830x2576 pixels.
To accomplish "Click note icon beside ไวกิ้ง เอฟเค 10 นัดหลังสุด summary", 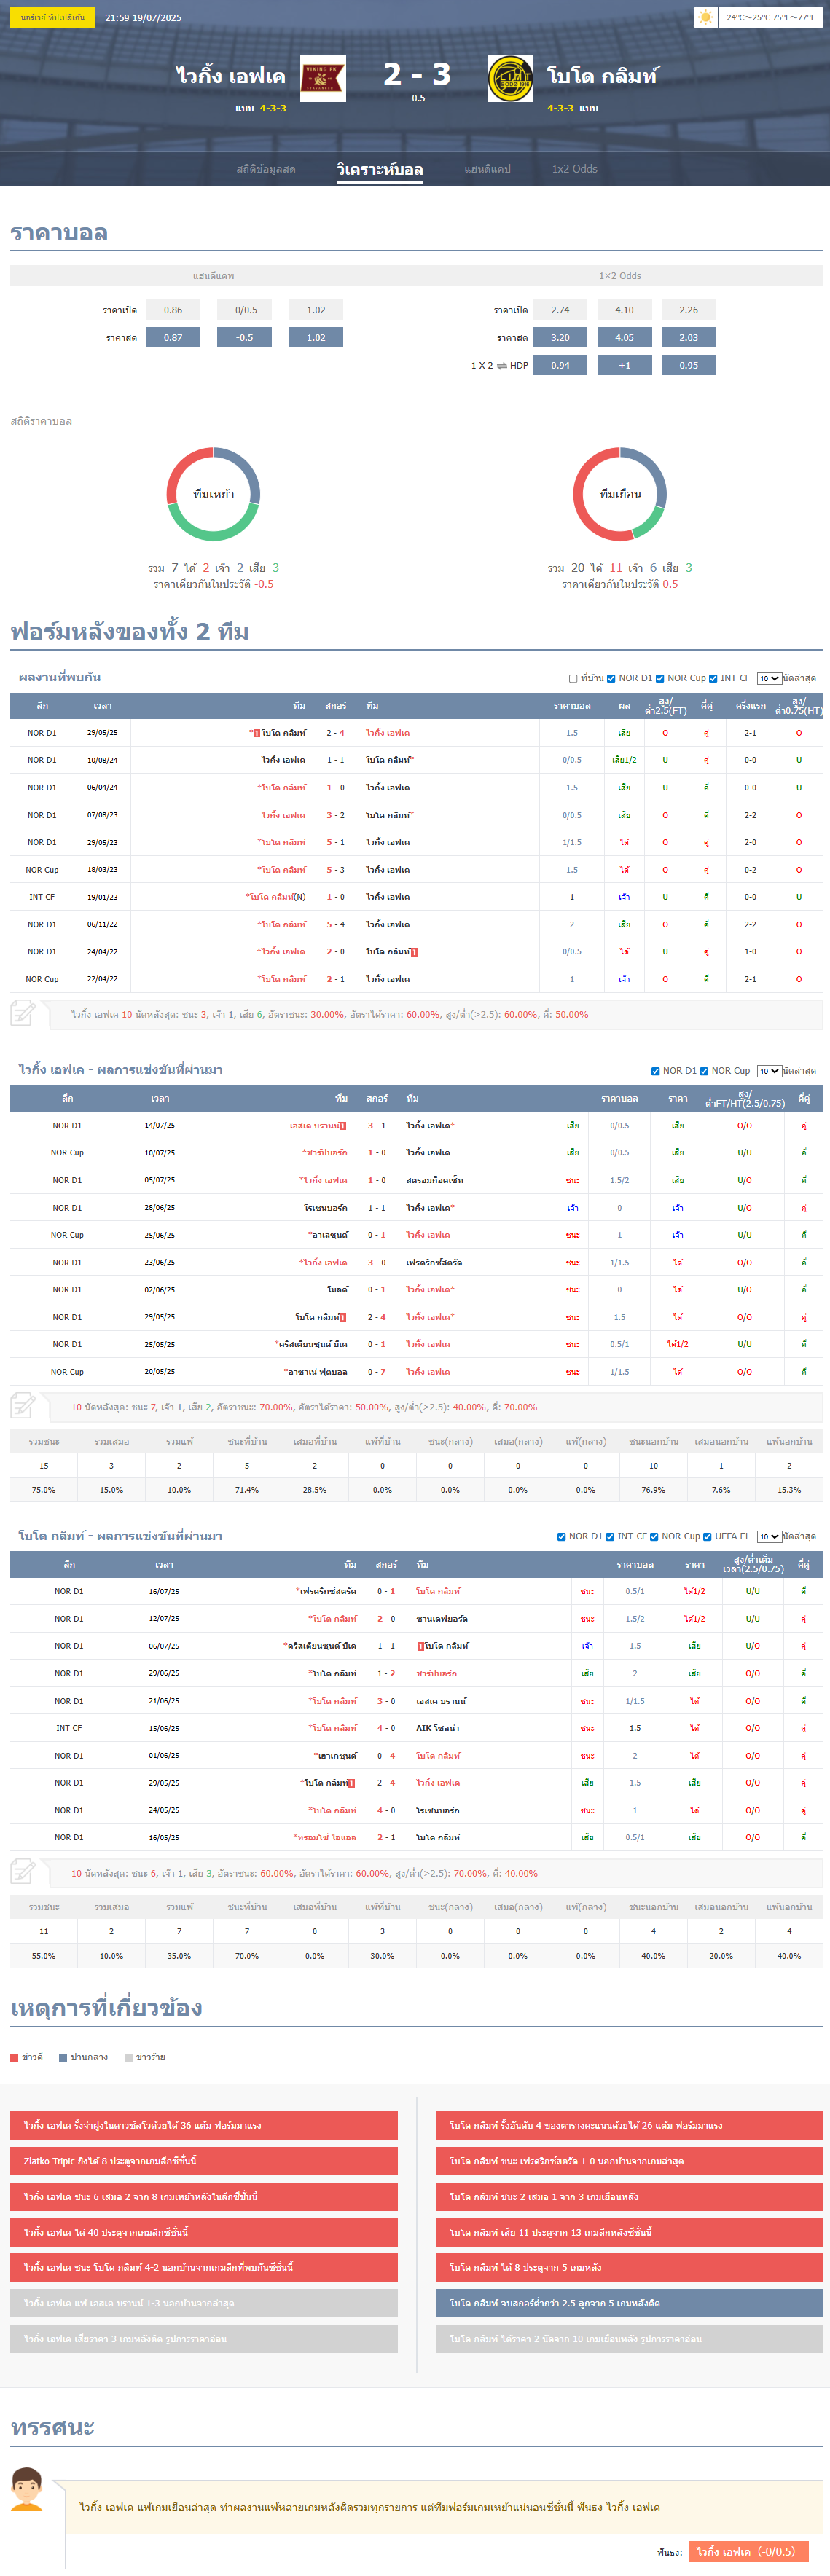I will coord(23,1012).
